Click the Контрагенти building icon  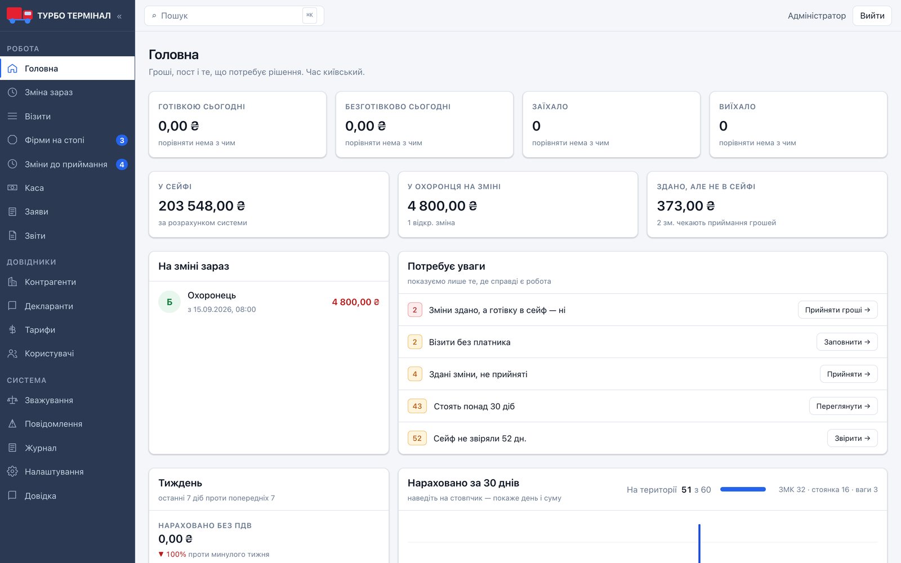pos(12,282)
